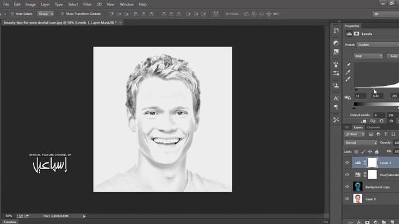Open the Normal blend mode dropdown
399x224 pixels.
[x=361, y=142]
